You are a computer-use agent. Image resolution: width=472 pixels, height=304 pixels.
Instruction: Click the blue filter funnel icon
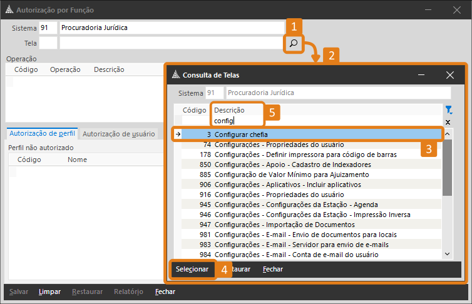coord(448,110)
